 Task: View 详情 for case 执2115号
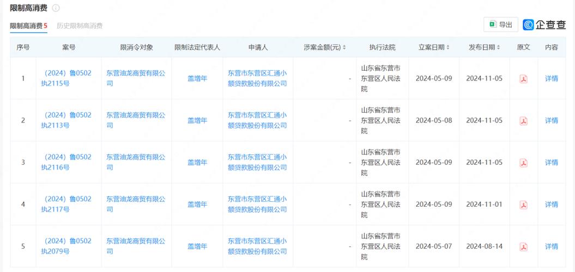[x=551, y=78]
